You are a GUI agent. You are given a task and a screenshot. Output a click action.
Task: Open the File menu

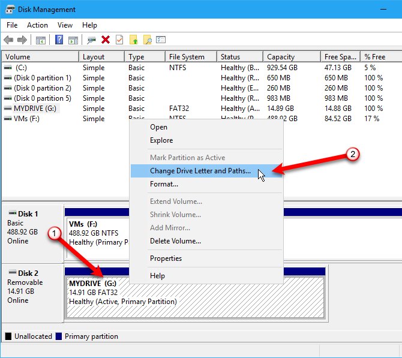click(12, 25)
